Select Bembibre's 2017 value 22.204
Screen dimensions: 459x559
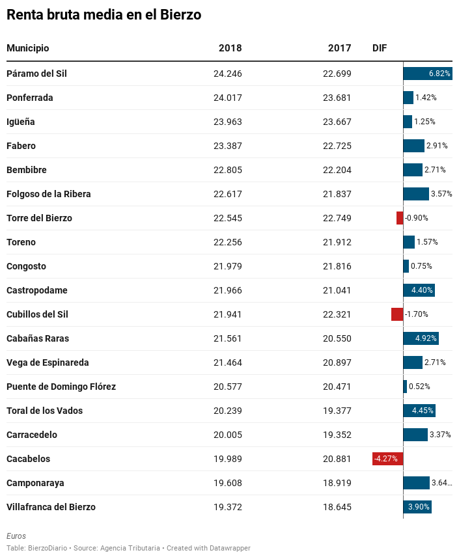[337, 170]
